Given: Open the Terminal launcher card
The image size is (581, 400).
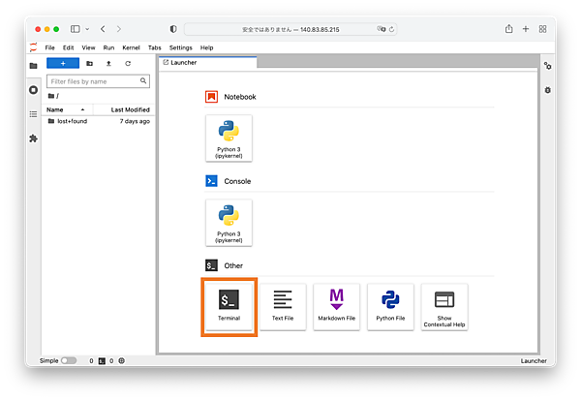Looking at the screenshot, I should pyautogui.click(x=229, y=307).
